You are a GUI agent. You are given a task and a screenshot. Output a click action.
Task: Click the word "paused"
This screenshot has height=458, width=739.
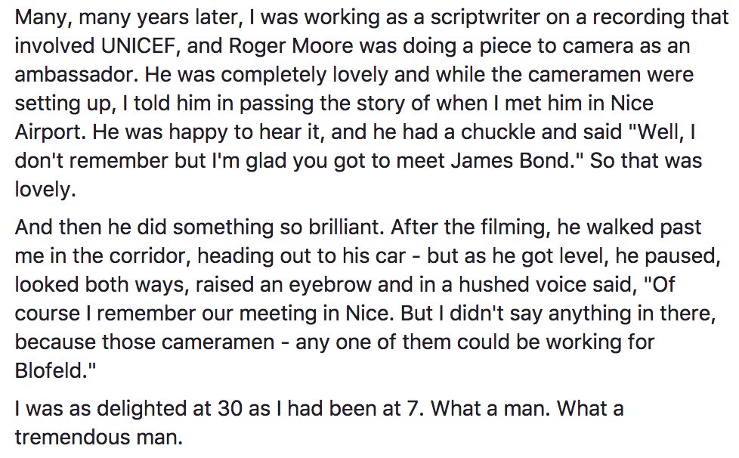tap(689, 255)
